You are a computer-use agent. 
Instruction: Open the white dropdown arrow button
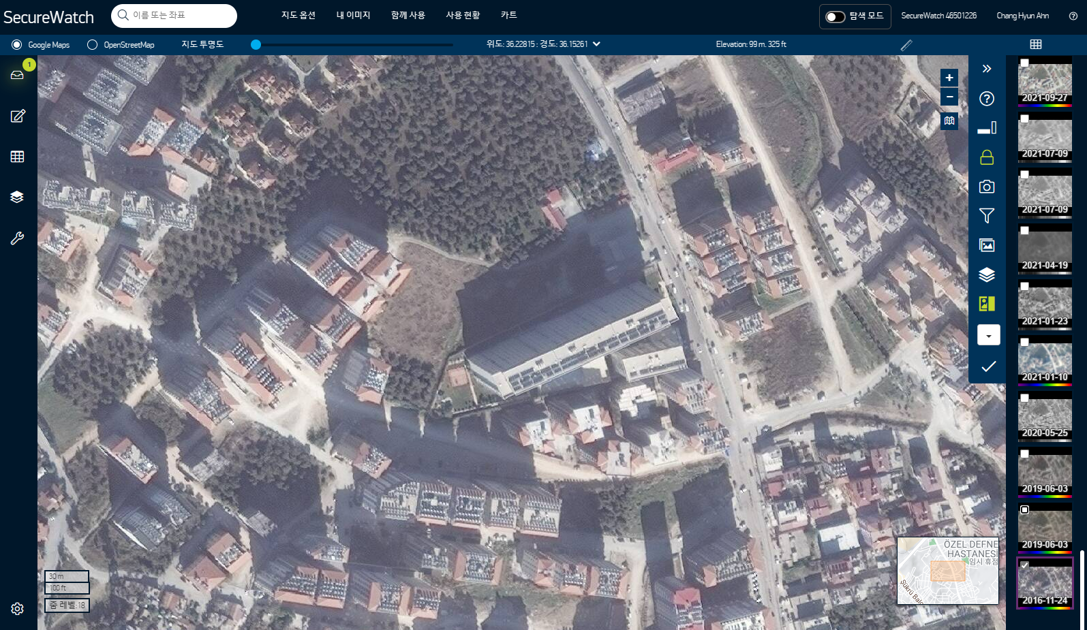[x=988, y=335]
